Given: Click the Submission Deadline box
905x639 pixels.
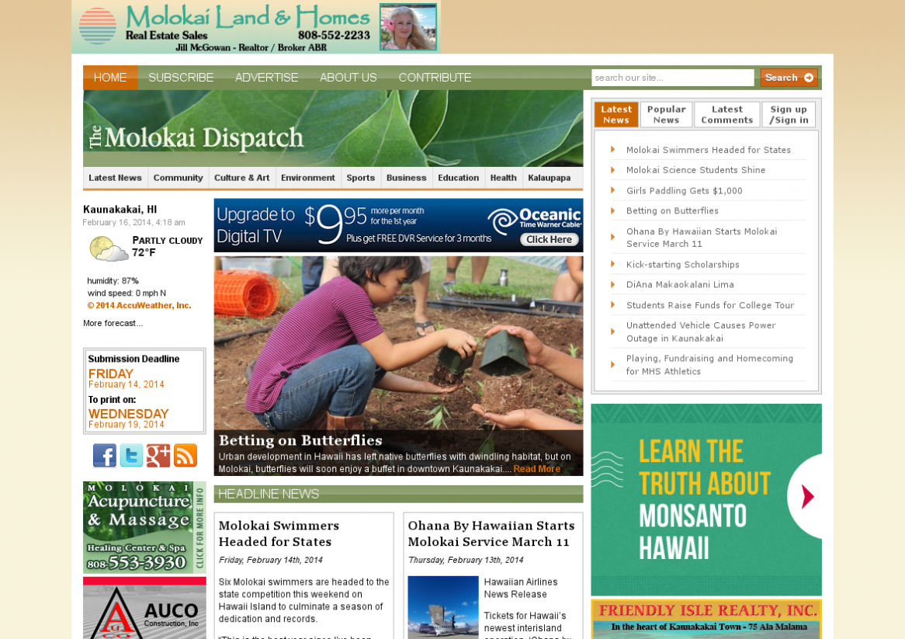Looking at the screenshot, I should coord(144,391).
